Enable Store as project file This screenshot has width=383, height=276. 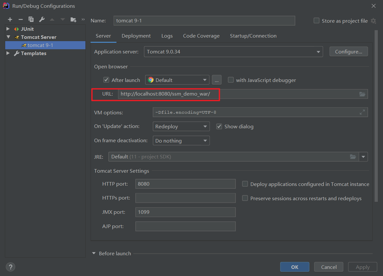(x=316, y=20)
